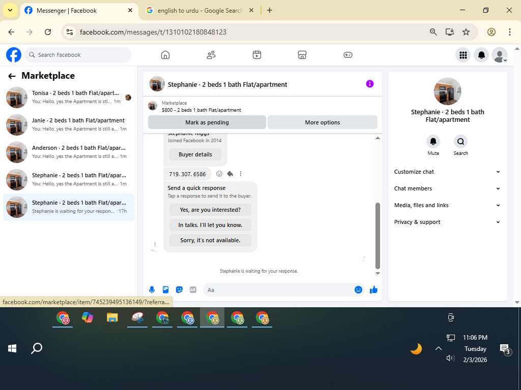Open browser zoom magnifier icon
This screenshot has width=521, height=390.
pos(433,32)
